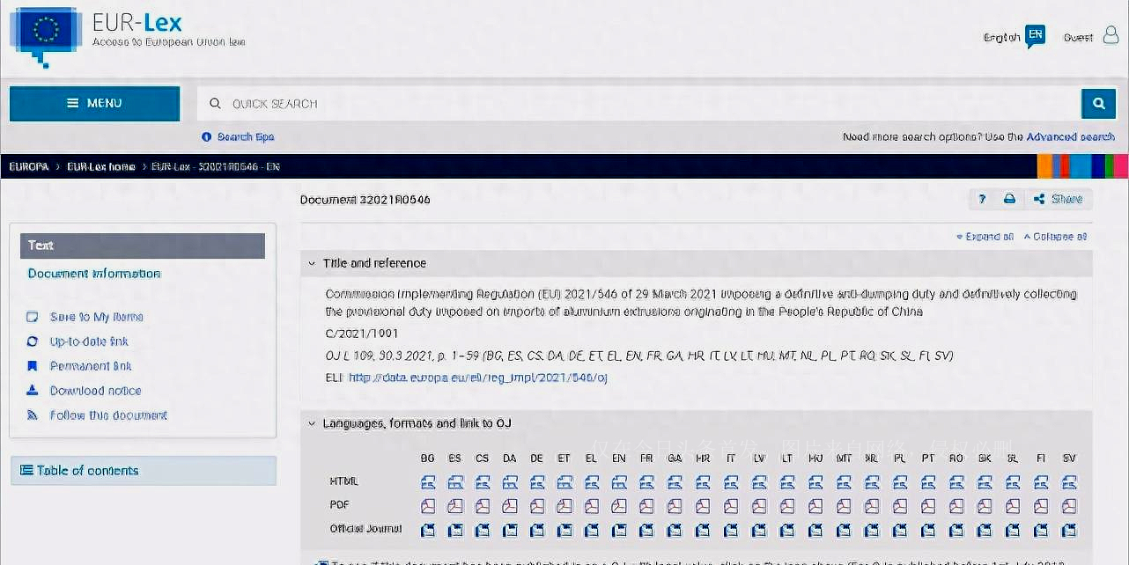
Task: Collapse Languages, formats and link to OJ
Action: point(312,423)
